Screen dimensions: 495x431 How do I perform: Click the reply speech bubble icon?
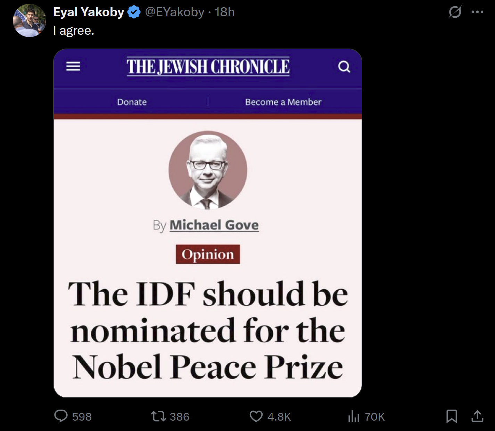[61, 416]
